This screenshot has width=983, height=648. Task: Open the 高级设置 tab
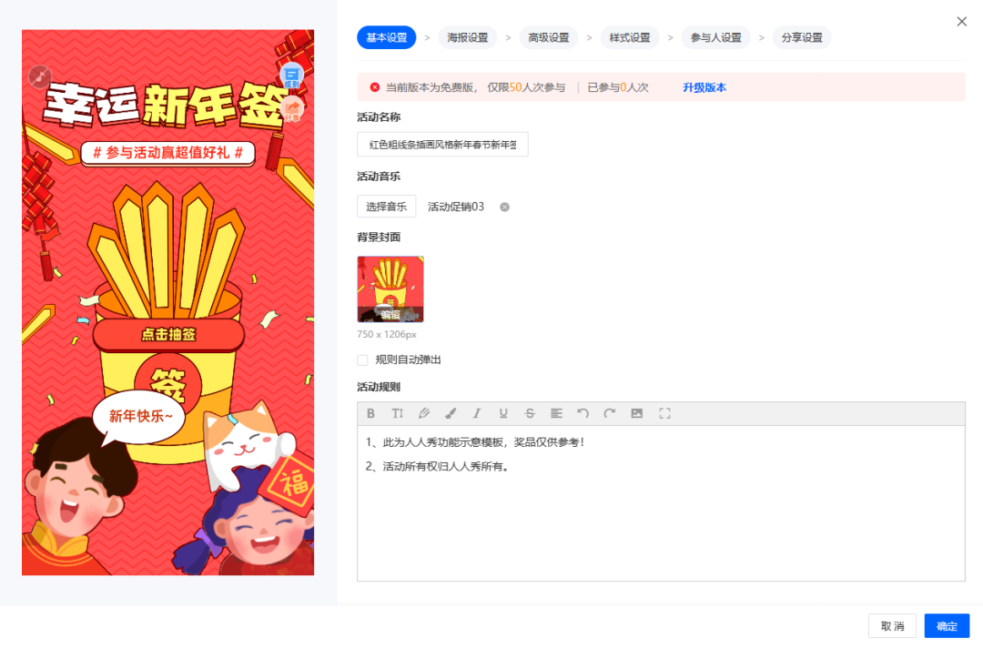pyautogui.click(x=549, y=37)
